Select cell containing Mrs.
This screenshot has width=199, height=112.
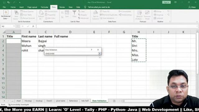[139, 50]
